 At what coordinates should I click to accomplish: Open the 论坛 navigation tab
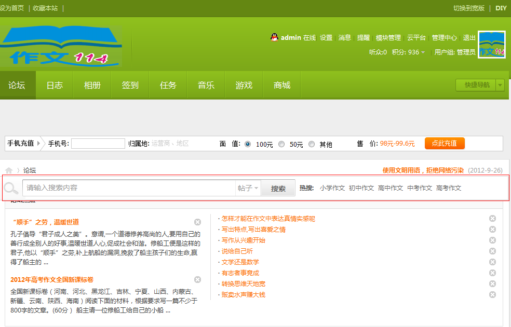point(17,85)
